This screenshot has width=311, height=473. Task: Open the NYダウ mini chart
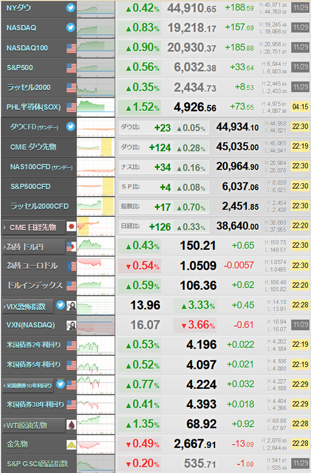(96, 8)
